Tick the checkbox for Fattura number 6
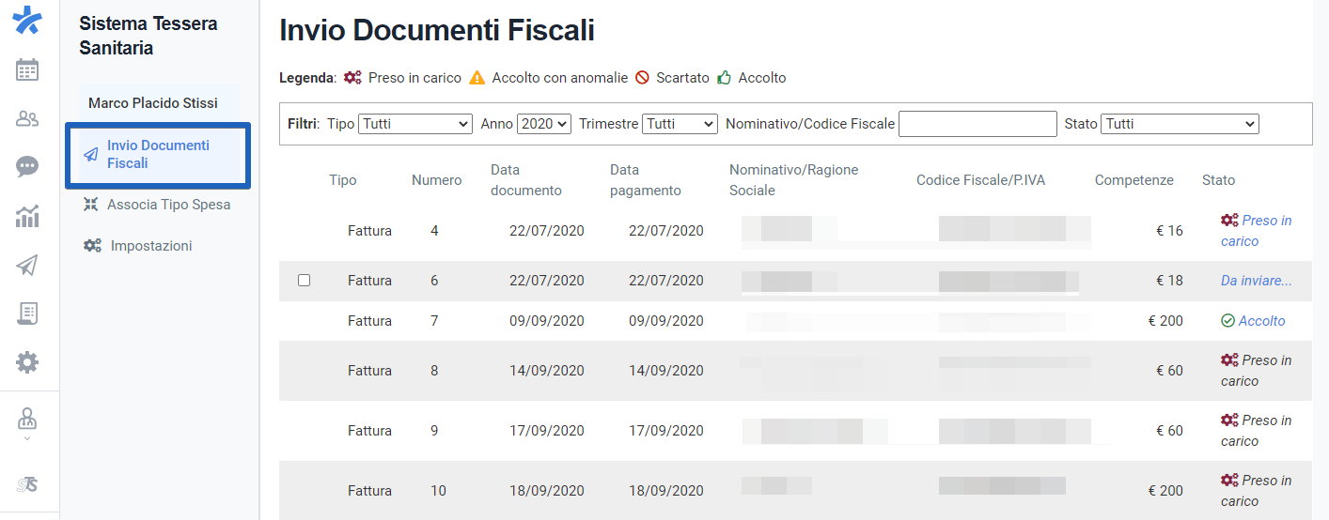The width and height of the screenshot is (1329, 520). 304,281
